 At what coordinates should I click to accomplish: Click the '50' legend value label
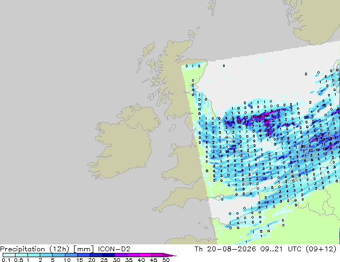point(166,260)
